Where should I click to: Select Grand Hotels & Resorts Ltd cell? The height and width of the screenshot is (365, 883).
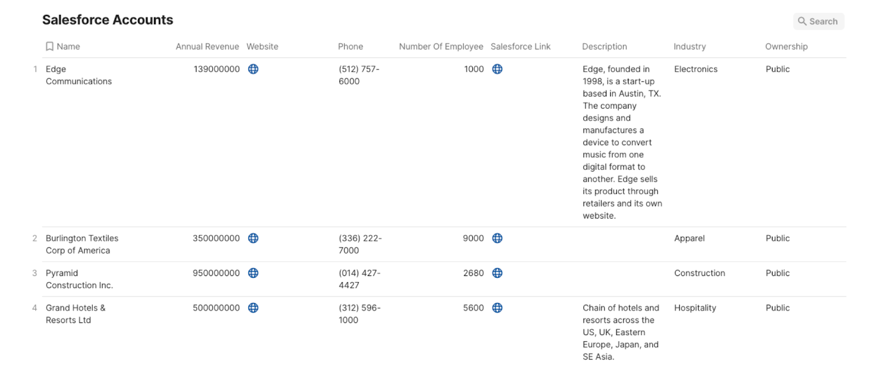click(x=76, y=314)
